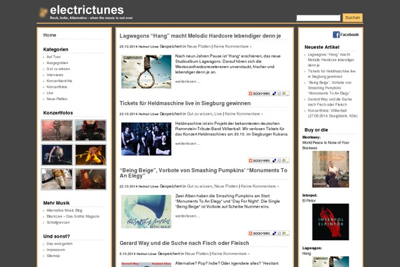
Task: Click weiterlesen under Being Beige article
Action: coord(187,216)
